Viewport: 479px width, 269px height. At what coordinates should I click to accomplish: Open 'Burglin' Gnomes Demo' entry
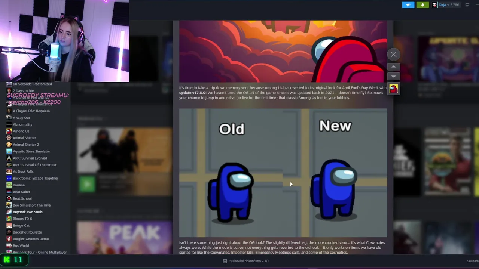tap(31, 239)
